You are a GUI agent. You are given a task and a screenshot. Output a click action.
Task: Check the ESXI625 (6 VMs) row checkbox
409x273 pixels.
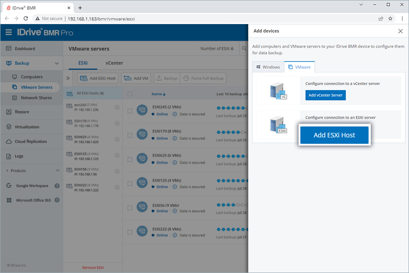(x=130, y=160)
